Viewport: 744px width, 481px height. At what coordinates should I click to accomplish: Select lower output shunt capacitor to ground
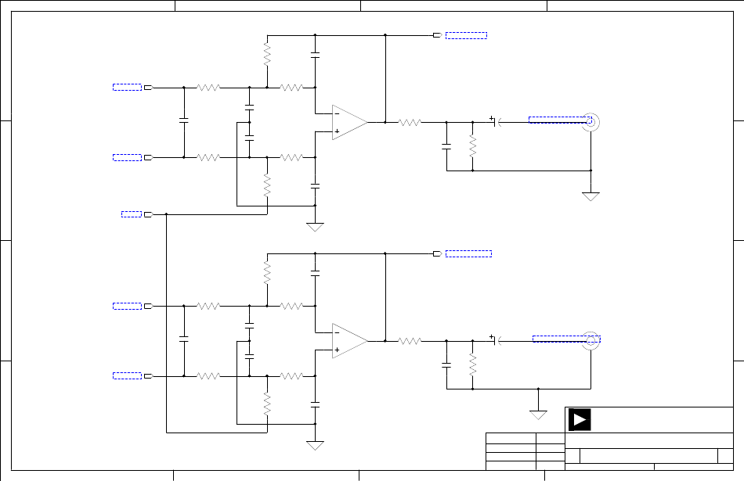coord(446,365)
